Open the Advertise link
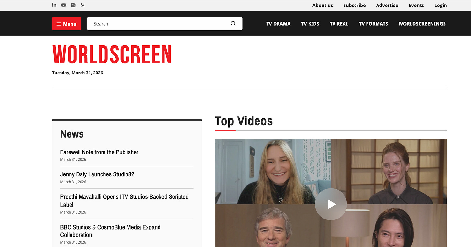 click(x=387, y=5)
